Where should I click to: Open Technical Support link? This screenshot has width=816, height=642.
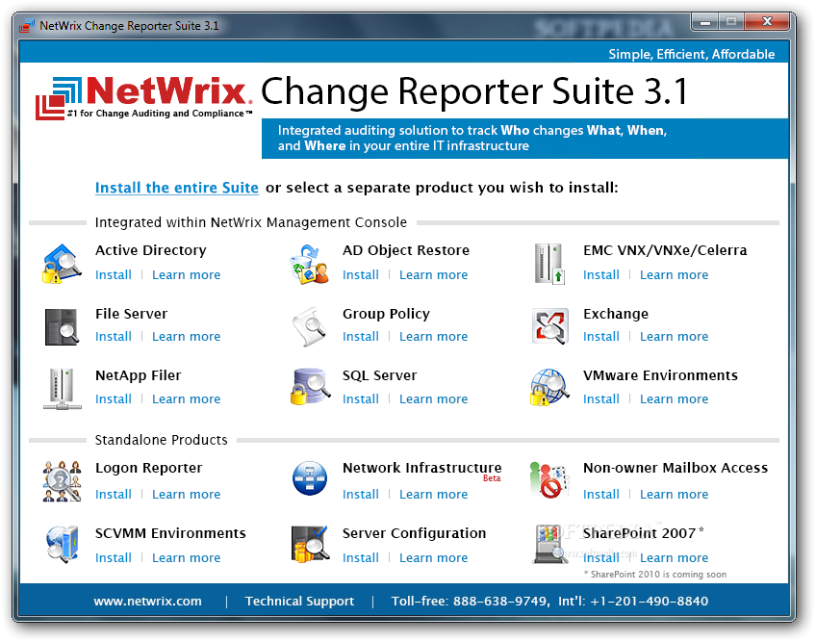coord(299,601)
